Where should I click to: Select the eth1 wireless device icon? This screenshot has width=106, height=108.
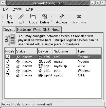click(40, 71)
